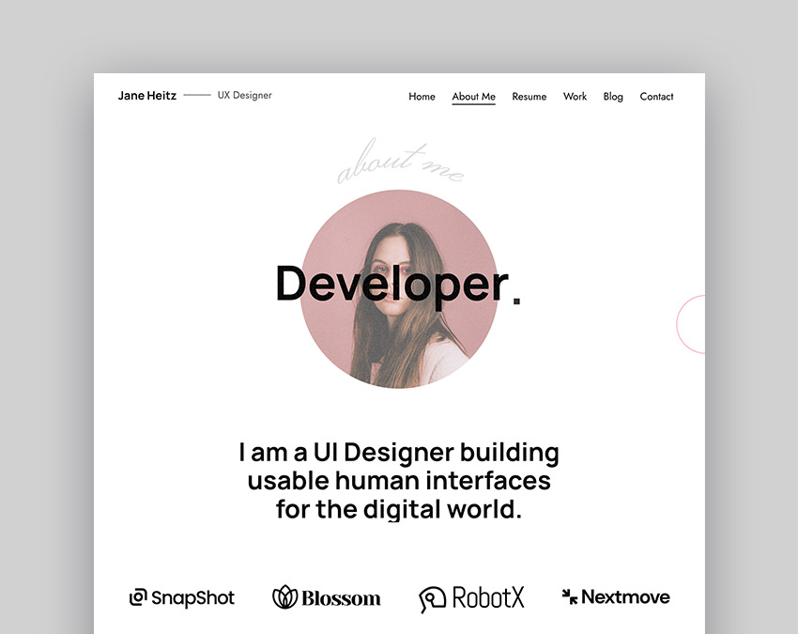Click the UX Designer label
The image size is (798, 634).
tap(244, 95)
